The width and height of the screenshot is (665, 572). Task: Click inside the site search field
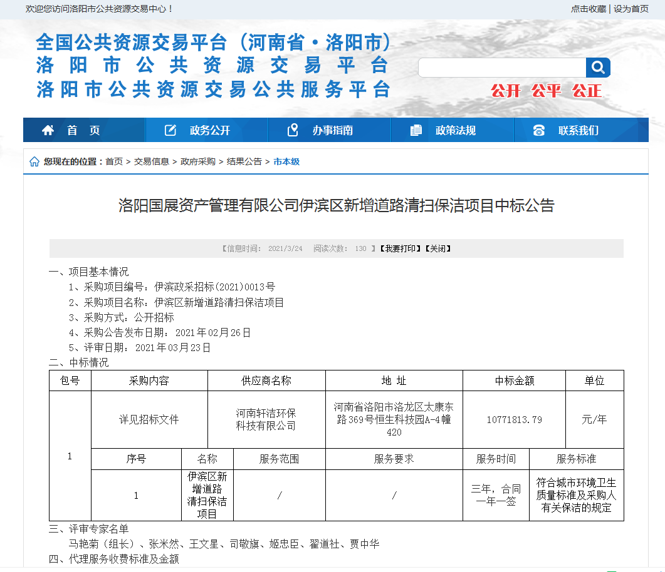tap(501, 68)
